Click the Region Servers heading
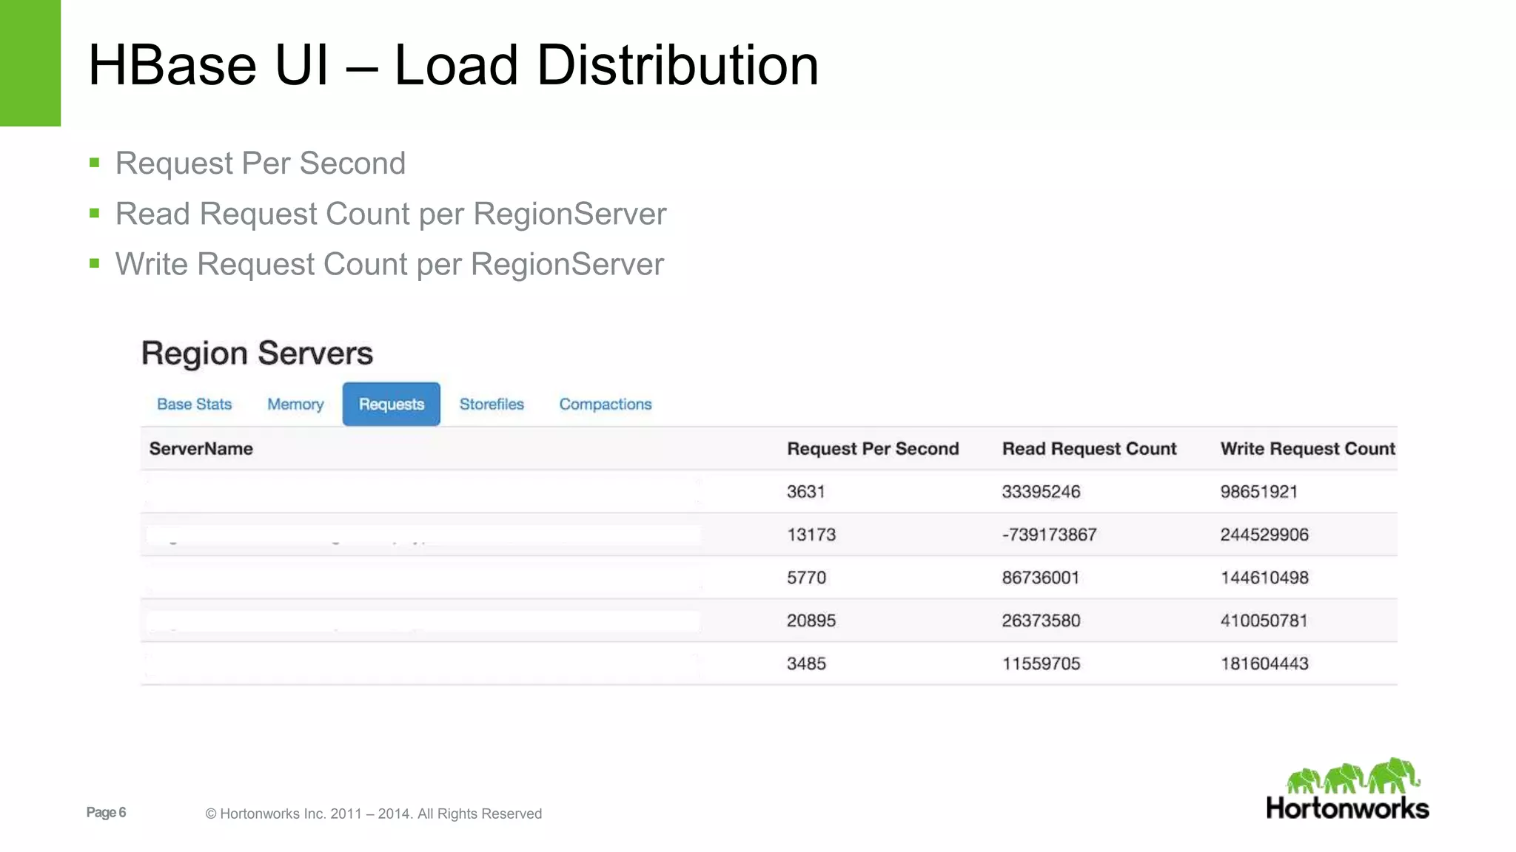Screen dimensions: 1516x852 coord(257,354)
